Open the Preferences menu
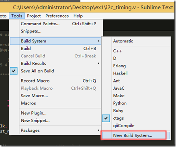176x147 pixels. coord(57,16)
